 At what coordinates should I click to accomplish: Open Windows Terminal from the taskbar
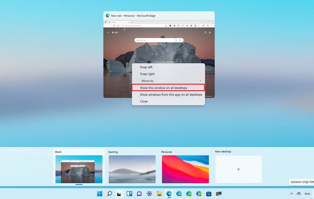pyautogui.click(x=219, y=194)
